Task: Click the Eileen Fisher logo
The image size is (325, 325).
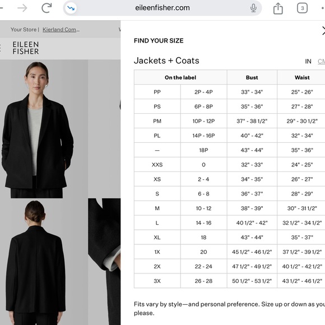Action: point(25,48)
